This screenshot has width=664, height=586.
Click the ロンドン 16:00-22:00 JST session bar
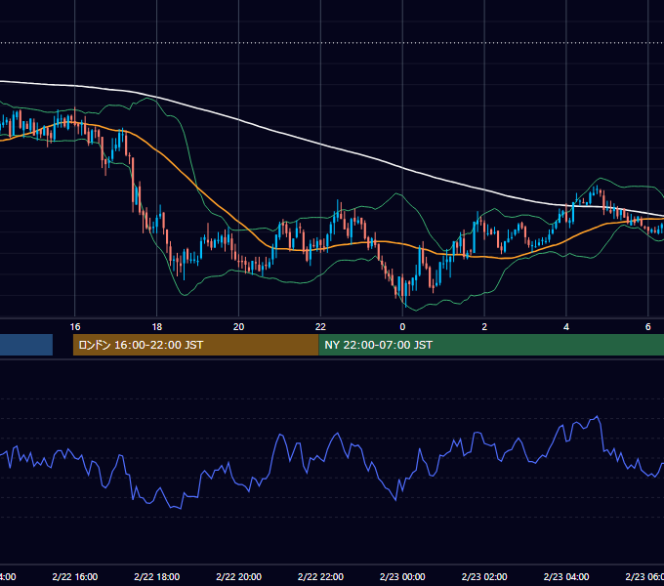195,345
